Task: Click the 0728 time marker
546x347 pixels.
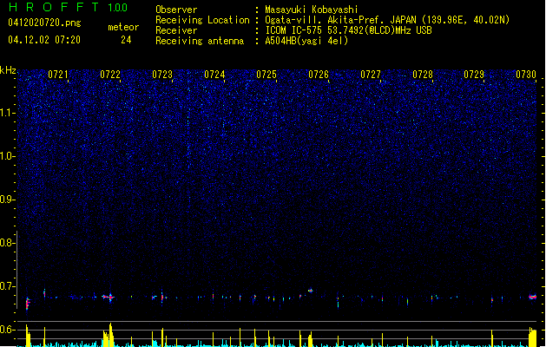Action: pos(423,75)
